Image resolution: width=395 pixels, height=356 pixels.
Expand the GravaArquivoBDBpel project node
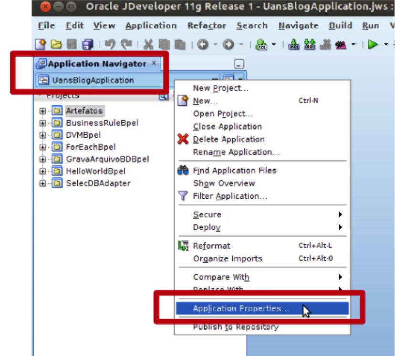pos(42,159)
